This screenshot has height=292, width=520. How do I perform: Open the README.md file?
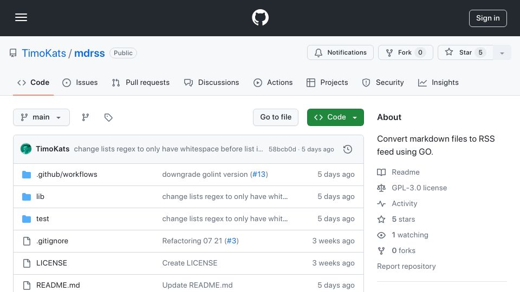pos(58,286)
